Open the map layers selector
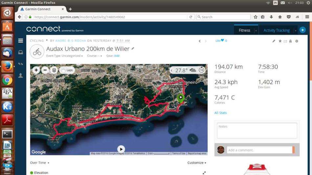Viewport: 312px width, 175px height. click(x=54, y=70)
